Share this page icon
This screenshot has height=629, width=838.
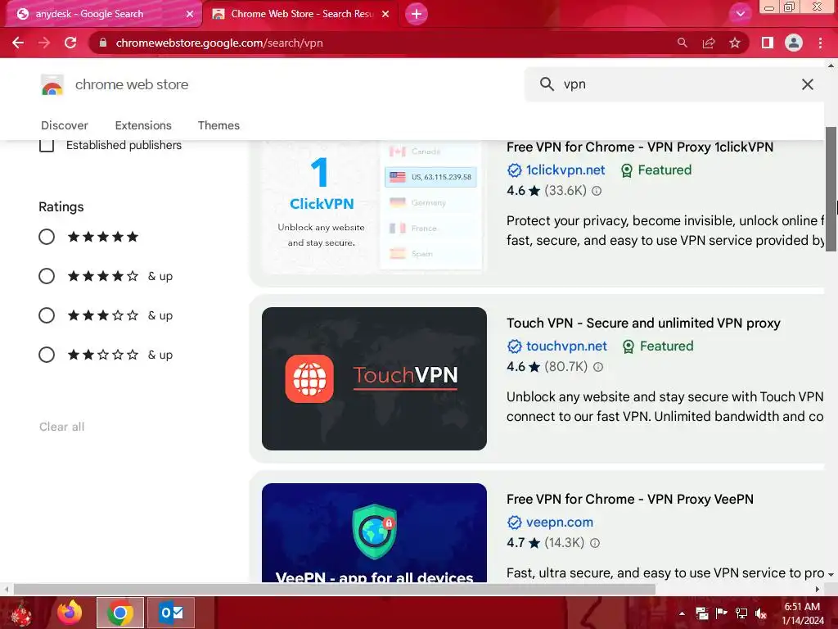point(709,43)
